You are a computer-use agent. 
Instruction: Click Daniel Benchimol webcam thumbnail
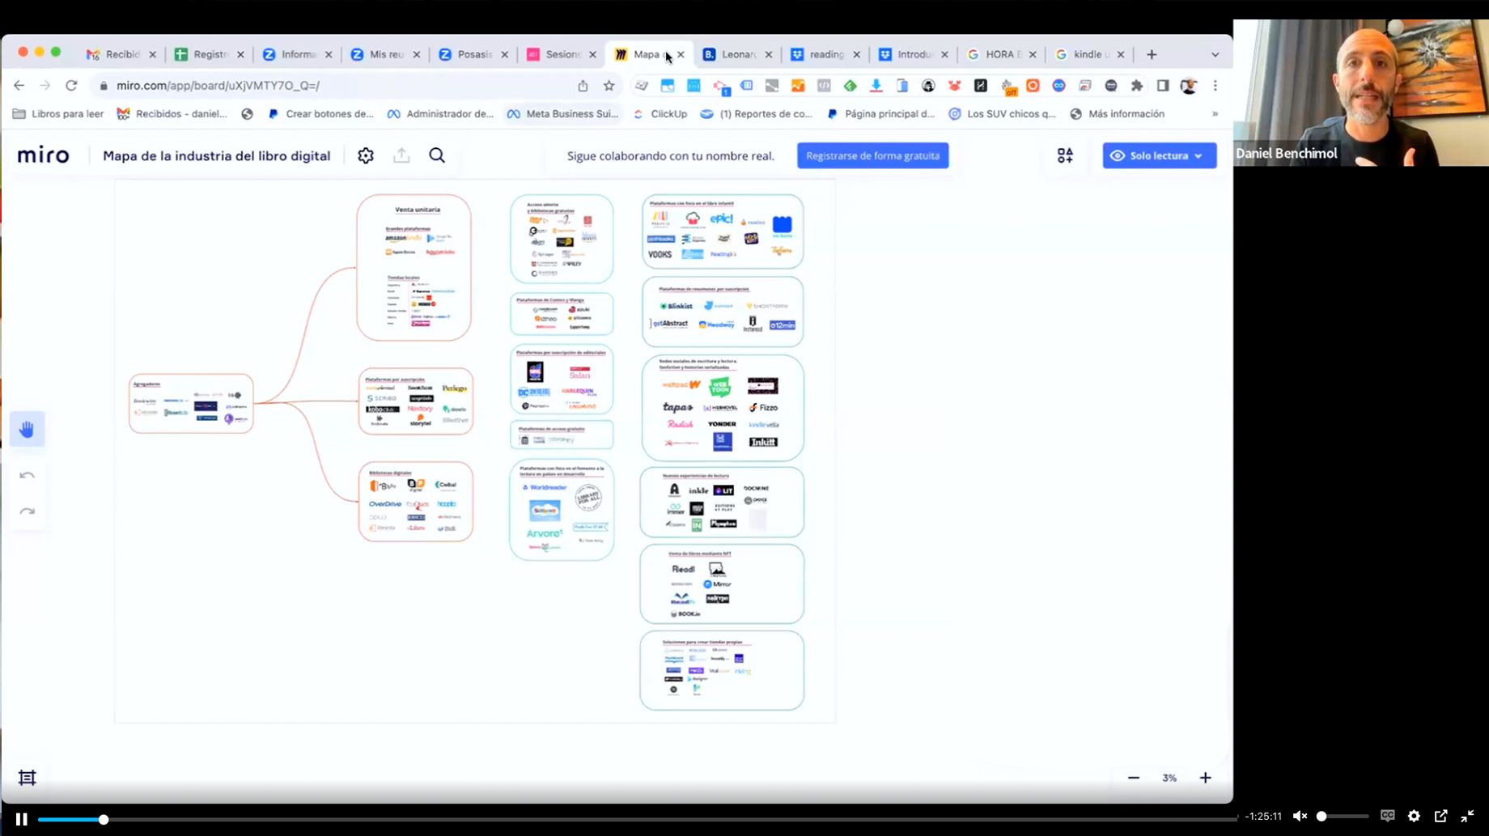pyautogui.click(x=1361, y=92)
